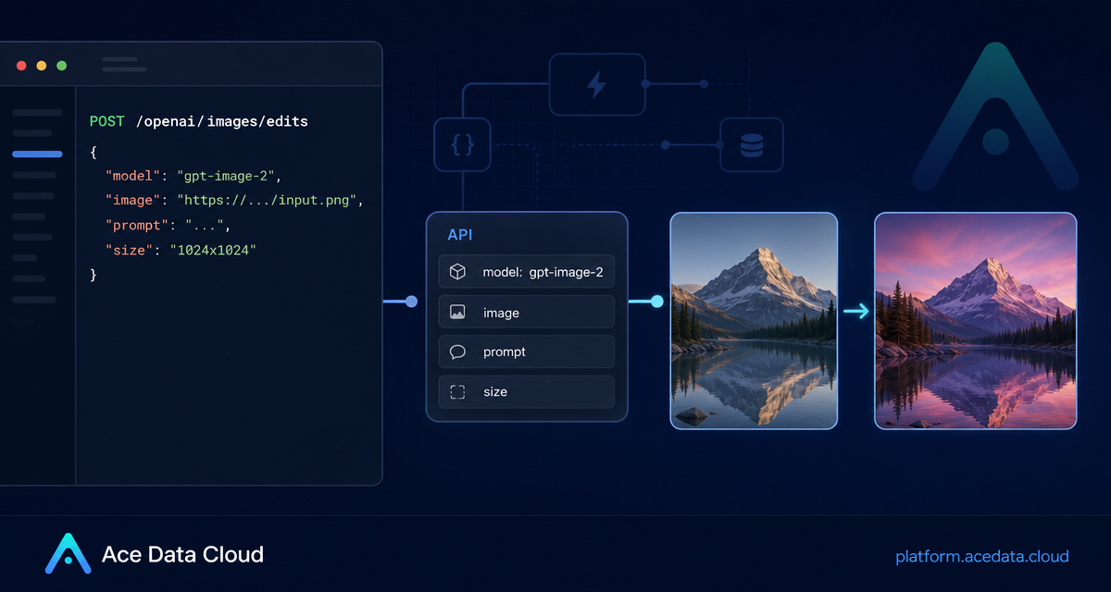The height and width of the screenshot is (592, 1111).
Task: Open the model: gpt-image-2 row
Action: (527, 272)
